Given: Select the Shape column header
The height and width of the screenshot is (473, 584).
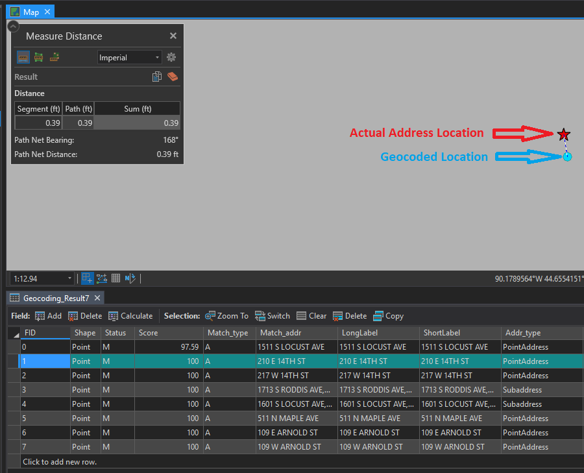Looking at the screenshot, I should tap(85, 333).
